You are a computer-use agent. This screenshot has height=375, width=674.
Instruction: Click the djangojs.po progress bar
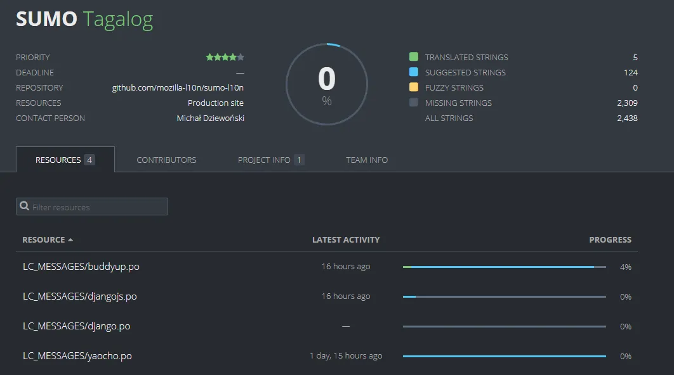click(x=504, y=296)
